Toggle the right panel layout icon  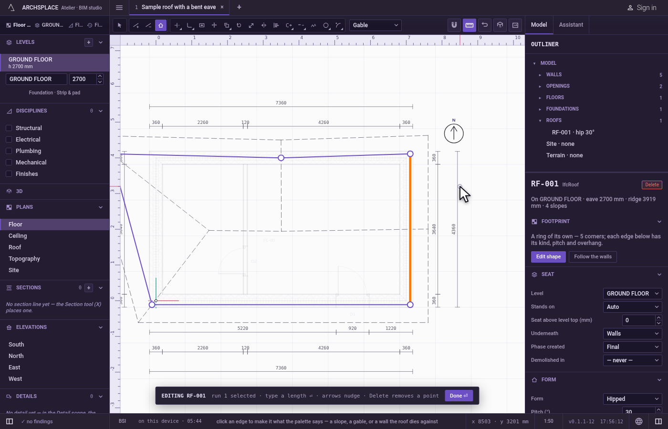[x=658, y=421]
